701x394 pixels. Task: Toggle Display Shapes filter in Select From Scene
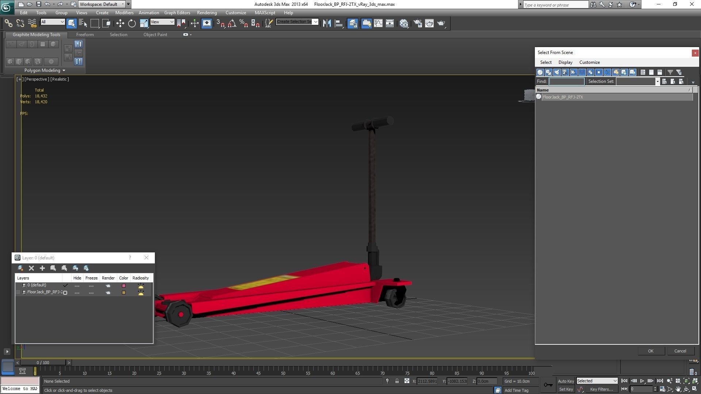[x=548, y=72]
